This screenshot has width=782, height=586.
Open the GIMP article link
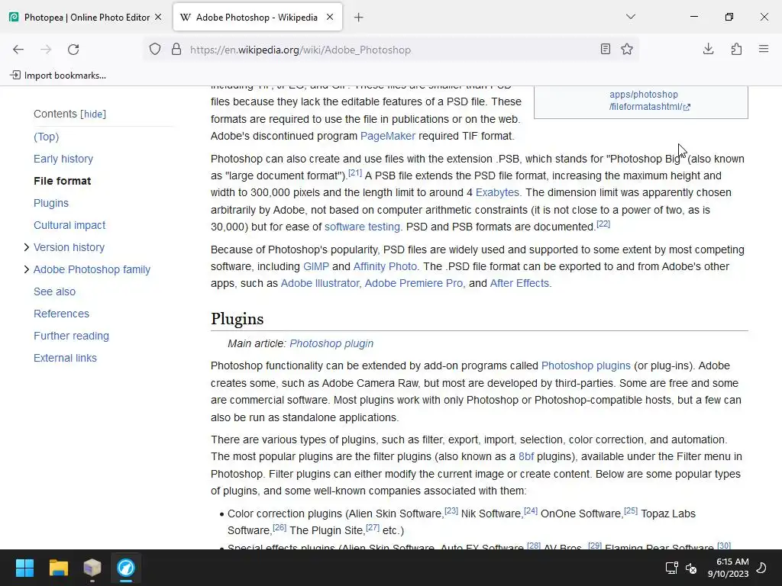pyautogui.click(x=316, y=266)
